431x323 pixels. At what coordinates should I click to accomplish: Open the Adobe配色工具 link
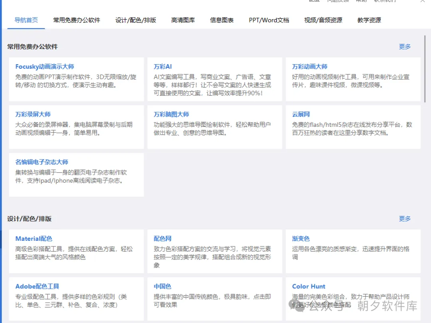(38, 286)
